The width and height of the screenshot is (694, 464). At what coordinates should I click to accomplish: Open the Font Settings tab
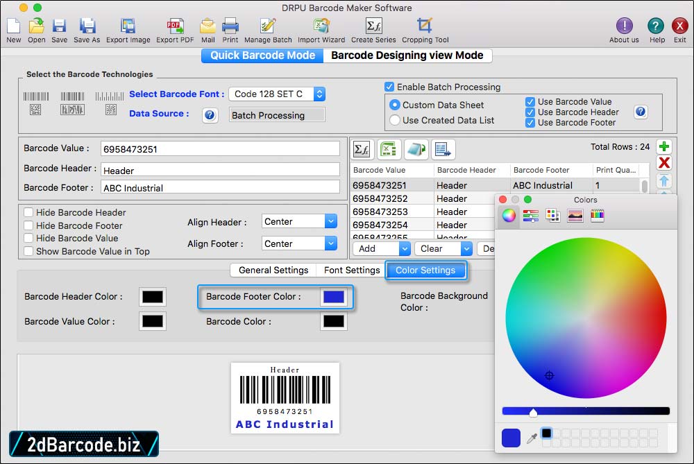point(352,270)
